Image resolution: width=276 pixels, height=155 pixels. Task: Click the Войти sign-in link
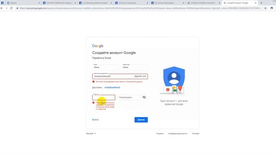[95, 120]
